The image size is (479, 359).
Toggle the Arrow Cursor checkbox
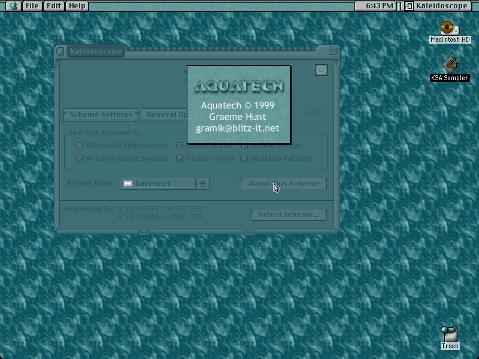[245, 145]
